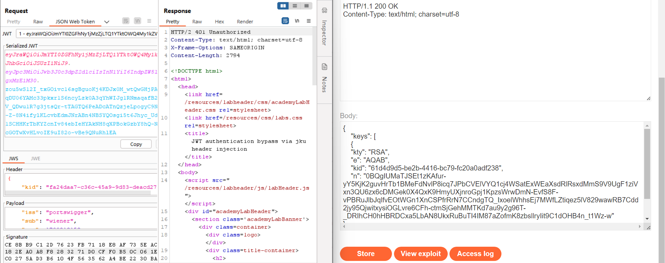Click the Response pane heading
The width and height of the screenshot is (665, 263).
[x=177, y=11]
